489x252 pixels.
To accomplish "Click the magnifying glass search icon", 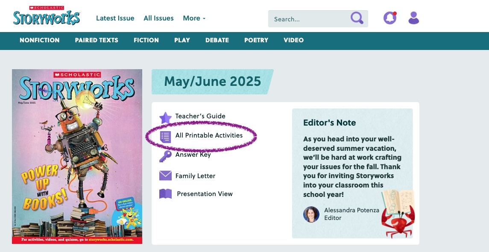I will pos(357,18).
